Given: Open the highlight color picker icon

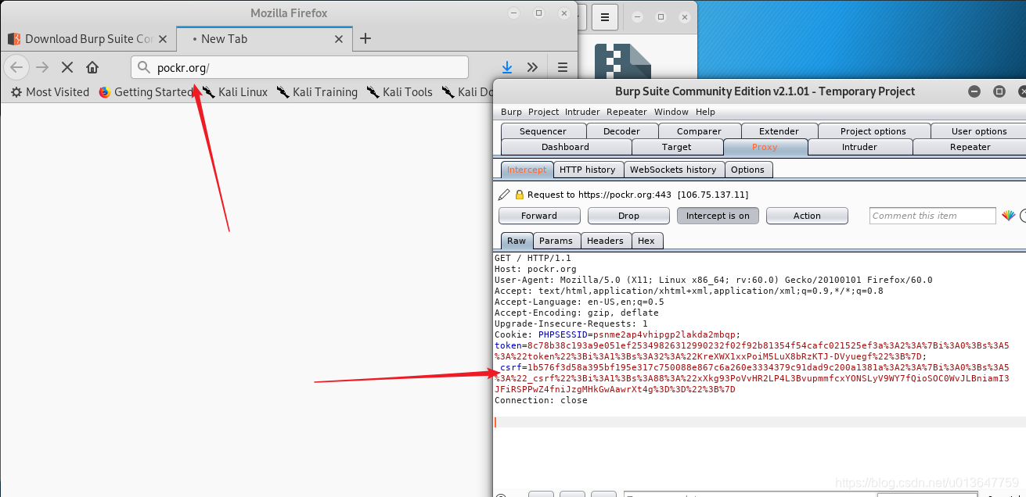Looking at the screenshot, I should 1008,216.
